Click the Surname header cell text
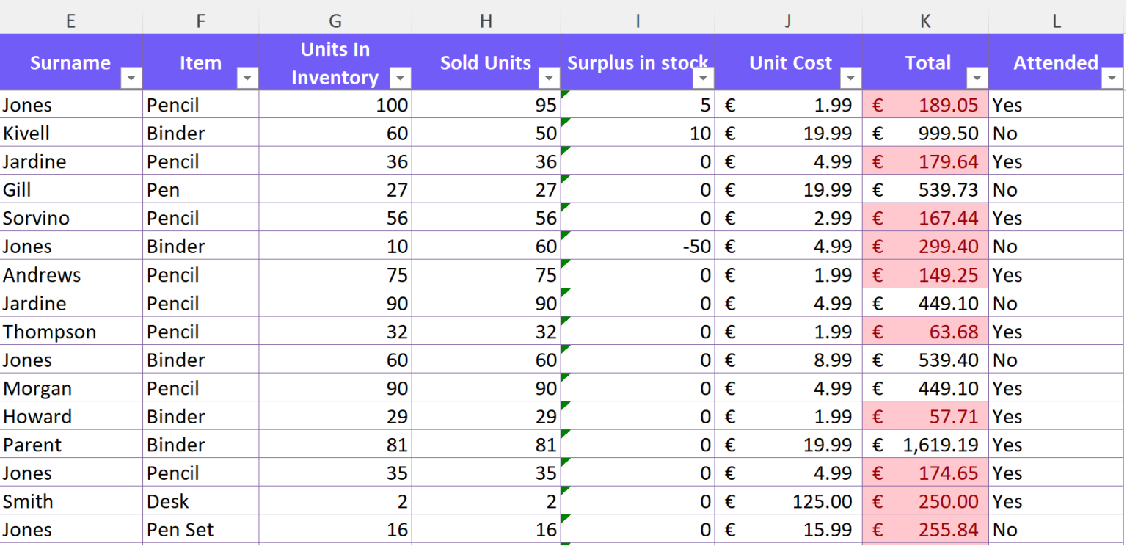 (70, 63)
